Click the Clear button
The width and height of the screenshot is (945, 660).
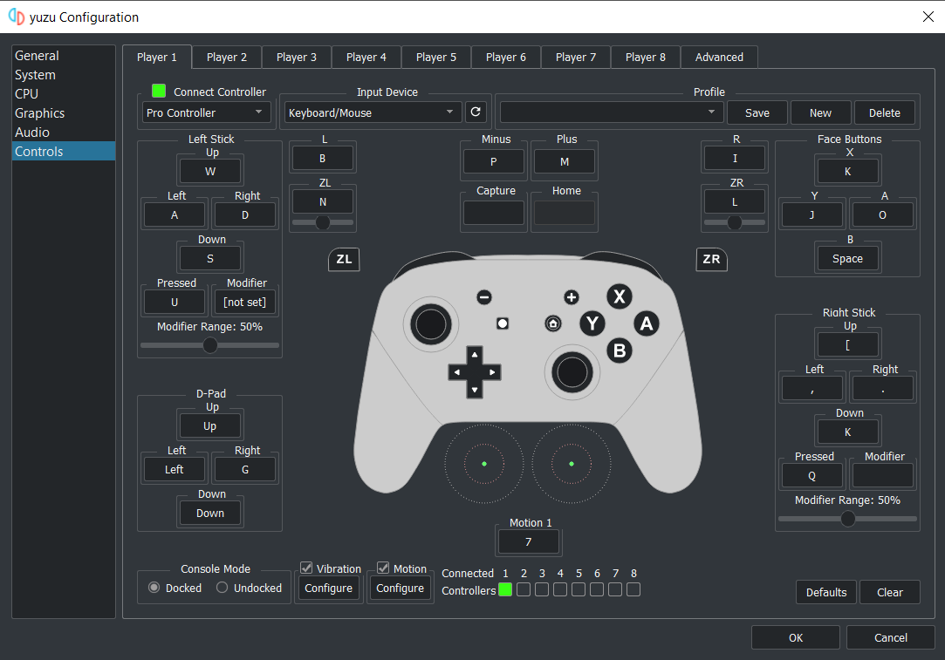(x=889, y=592)
